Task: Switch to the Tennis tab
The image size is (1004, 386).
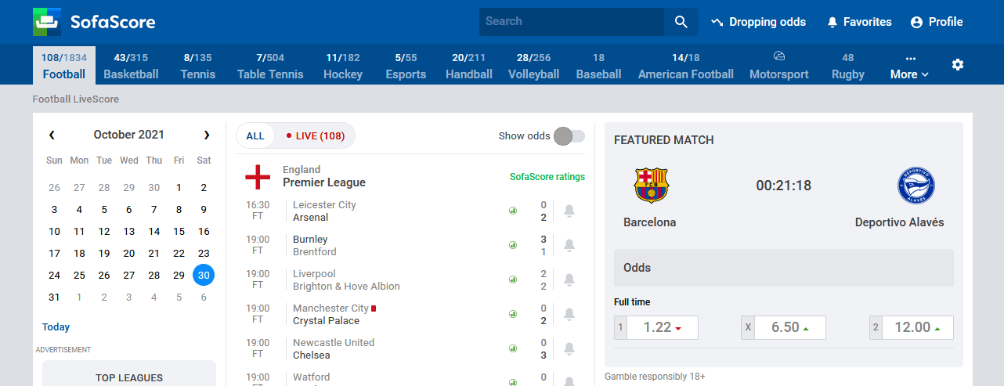Action: tap(197, 66)
